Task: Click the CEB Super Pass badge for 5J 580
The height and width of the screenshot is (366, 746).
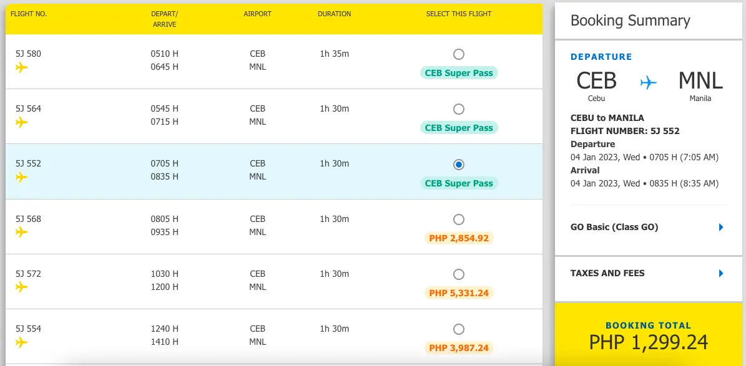Action: [x=459, y=73]
